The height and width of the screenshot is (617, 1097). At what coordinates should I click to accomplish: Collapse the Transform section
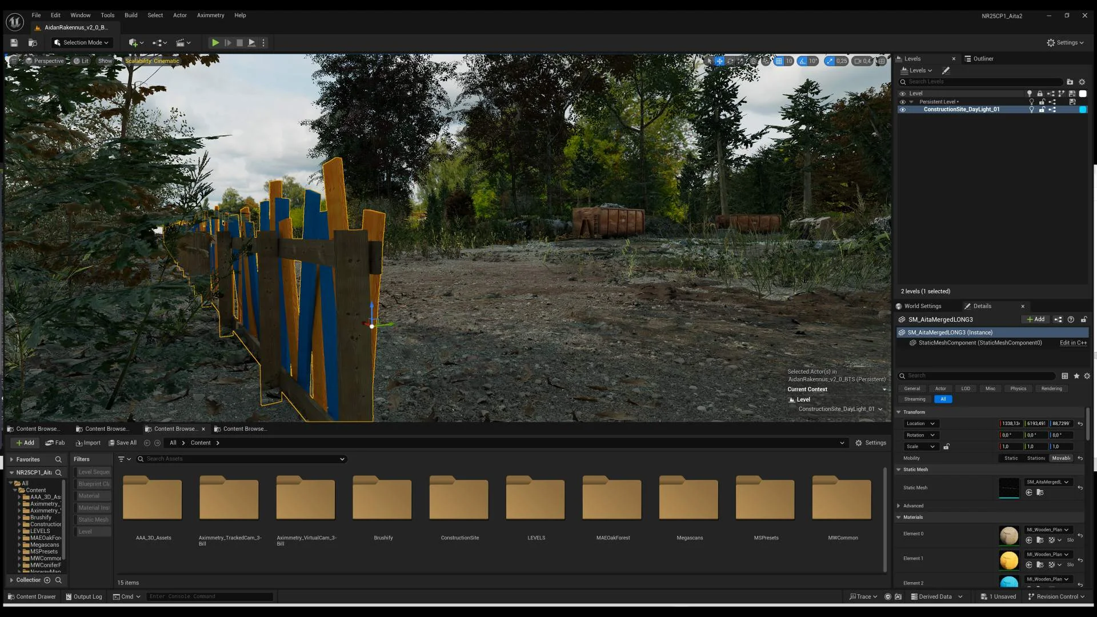899,412
